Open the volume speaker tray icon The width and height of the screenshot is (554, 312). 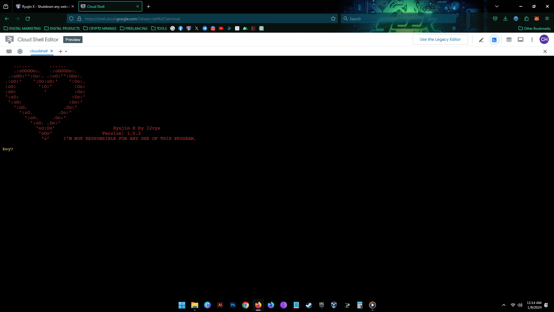[x=520, y=305]
